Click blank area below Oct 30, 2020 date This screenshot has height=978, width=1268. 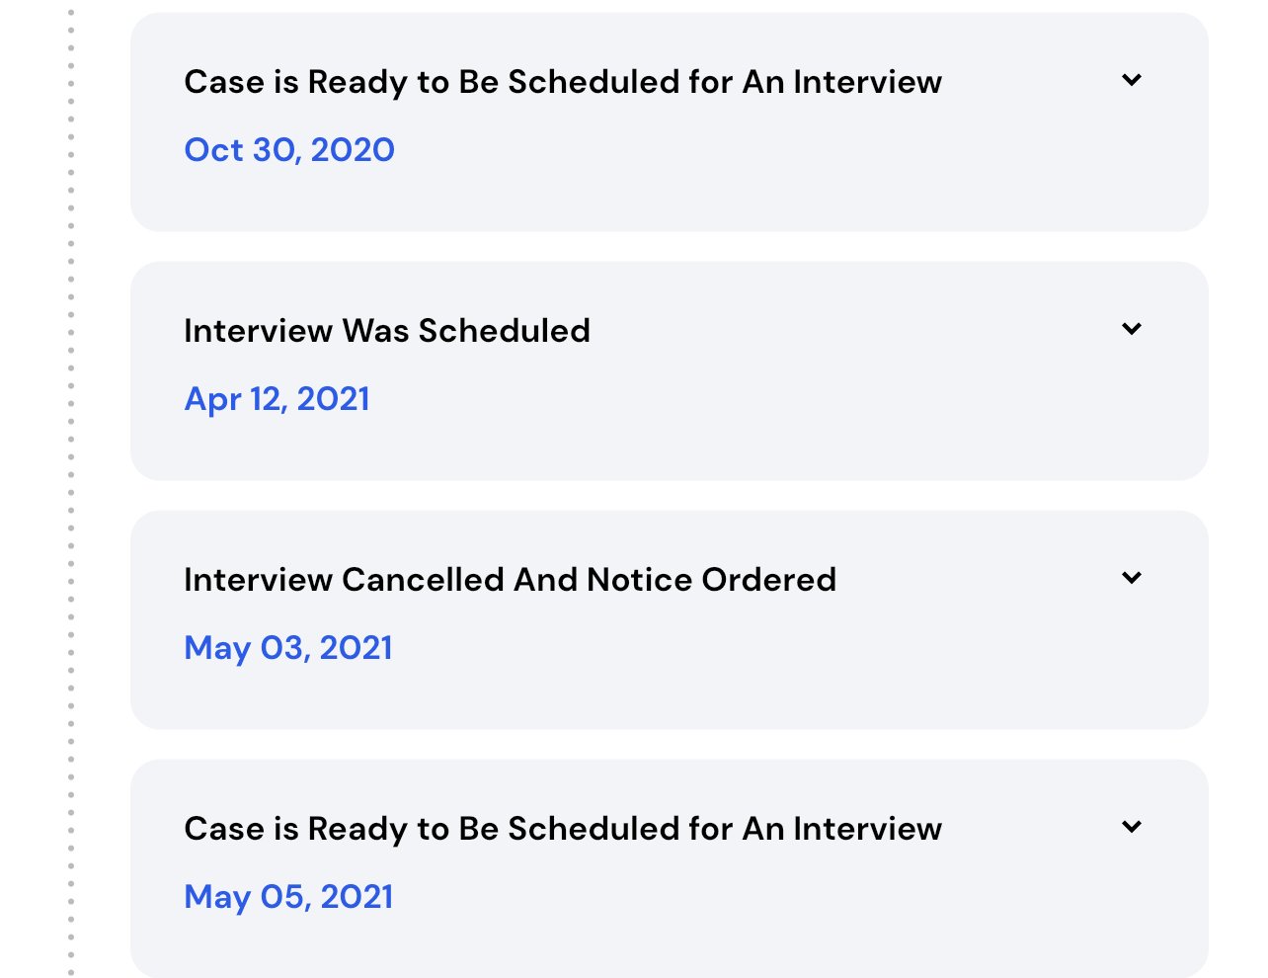tap(670, 202)
